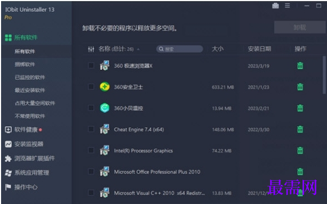Sort by the 安装日期 column header
Screen dimensions: 327x204
point(259,49)
